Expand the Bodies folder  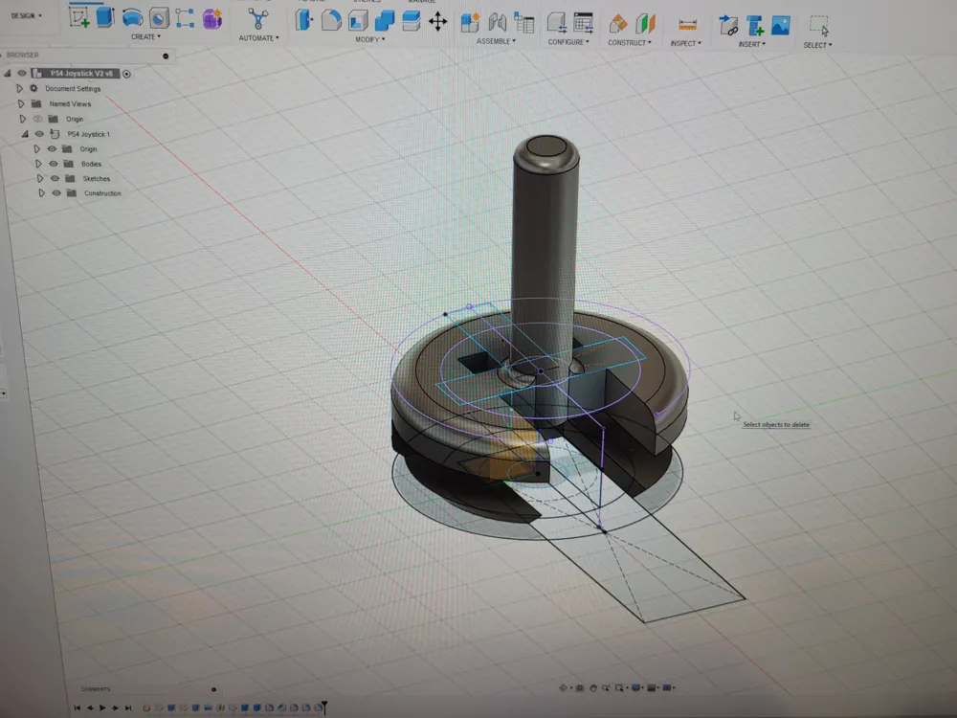[x=38, y=164]
